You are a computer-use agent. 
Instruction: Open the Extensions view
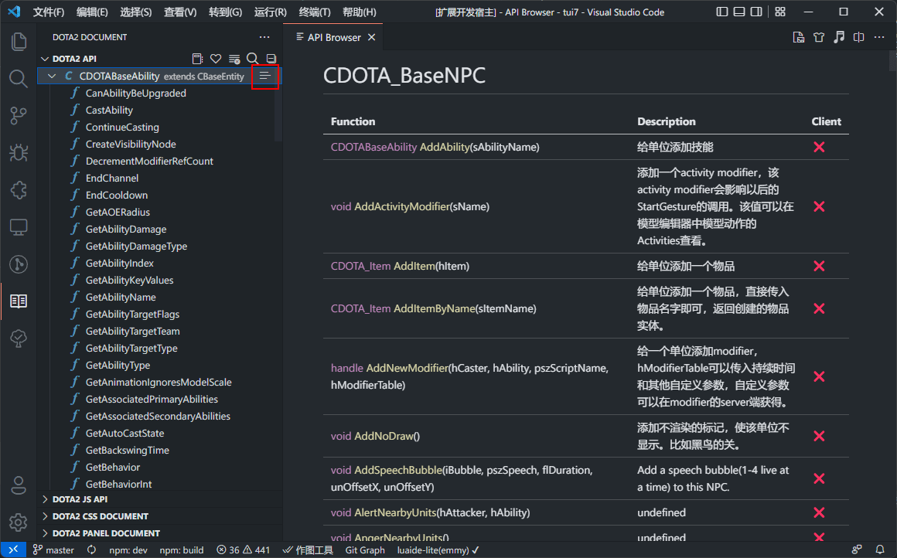[x=19, y=190]
